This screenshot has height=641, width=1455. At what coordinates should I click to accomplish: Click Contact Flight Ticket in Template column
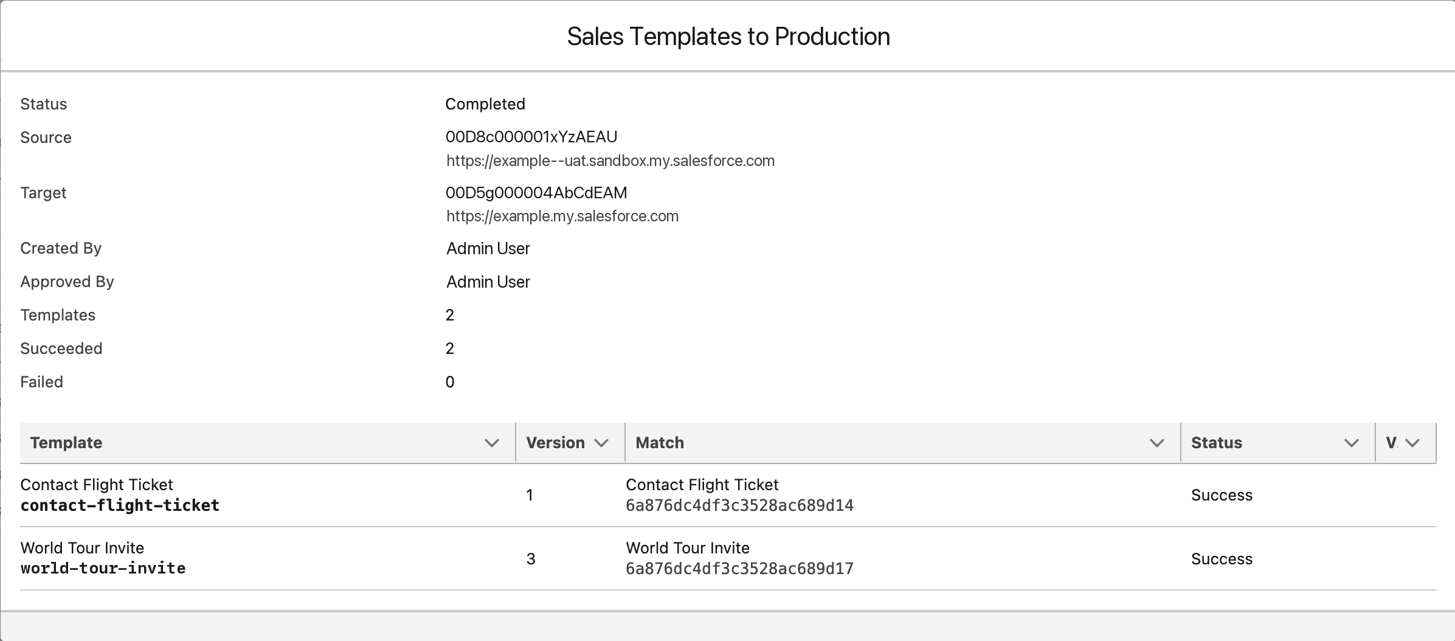click(x=97, y=485)
